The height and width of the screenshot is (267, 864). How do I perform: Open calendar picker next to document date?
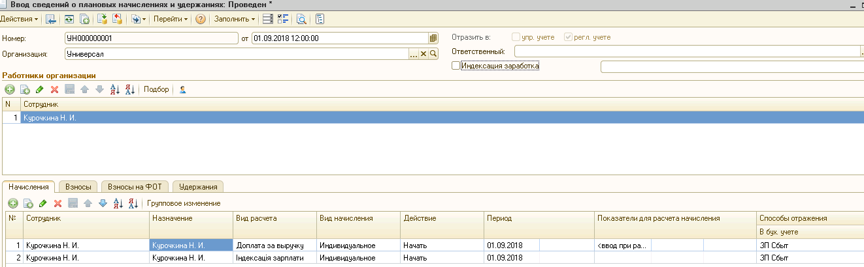[x=433, y=38]
